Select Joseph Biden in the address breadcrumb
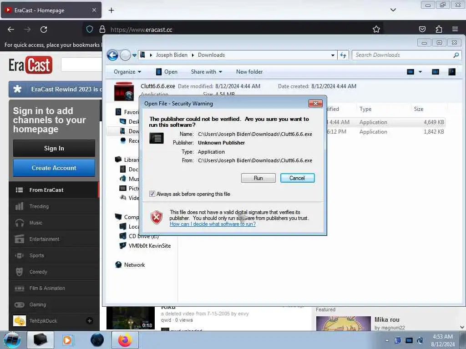The height and width of the screenshot is (349, 466). [x=172, y=55]
